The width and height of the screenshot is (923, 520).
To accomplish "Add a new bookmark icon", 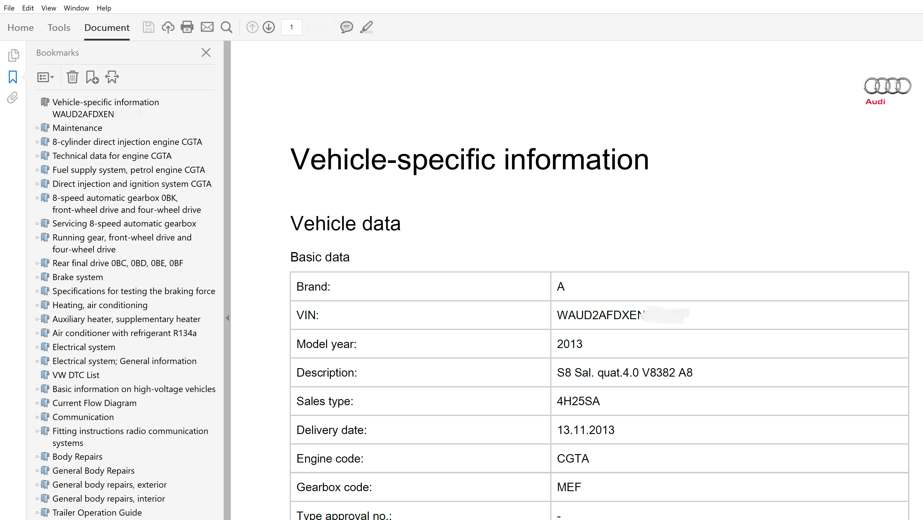I will (92, 77).
